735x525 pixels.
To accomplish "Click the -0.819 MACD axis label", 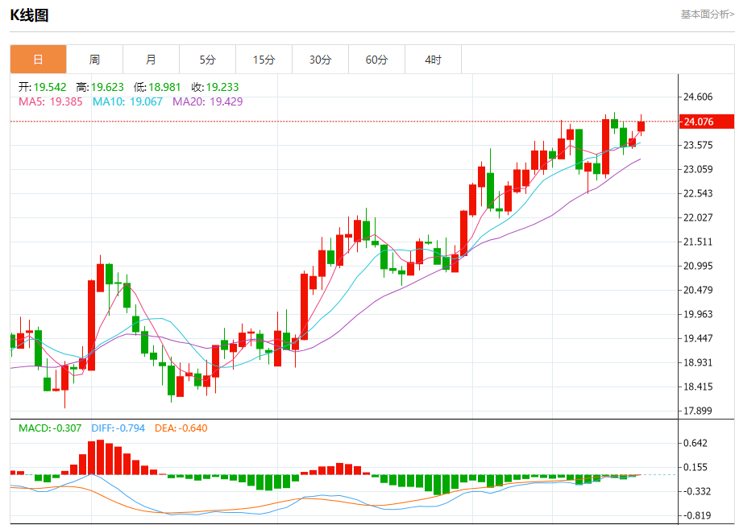I will click(x=696, y=515).
